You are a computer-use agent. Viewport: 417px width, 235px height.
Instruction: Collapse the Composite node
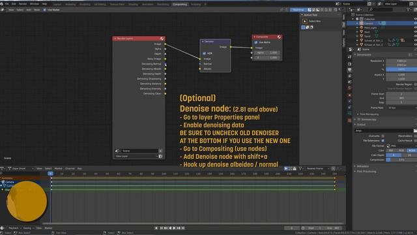(255, 37)
